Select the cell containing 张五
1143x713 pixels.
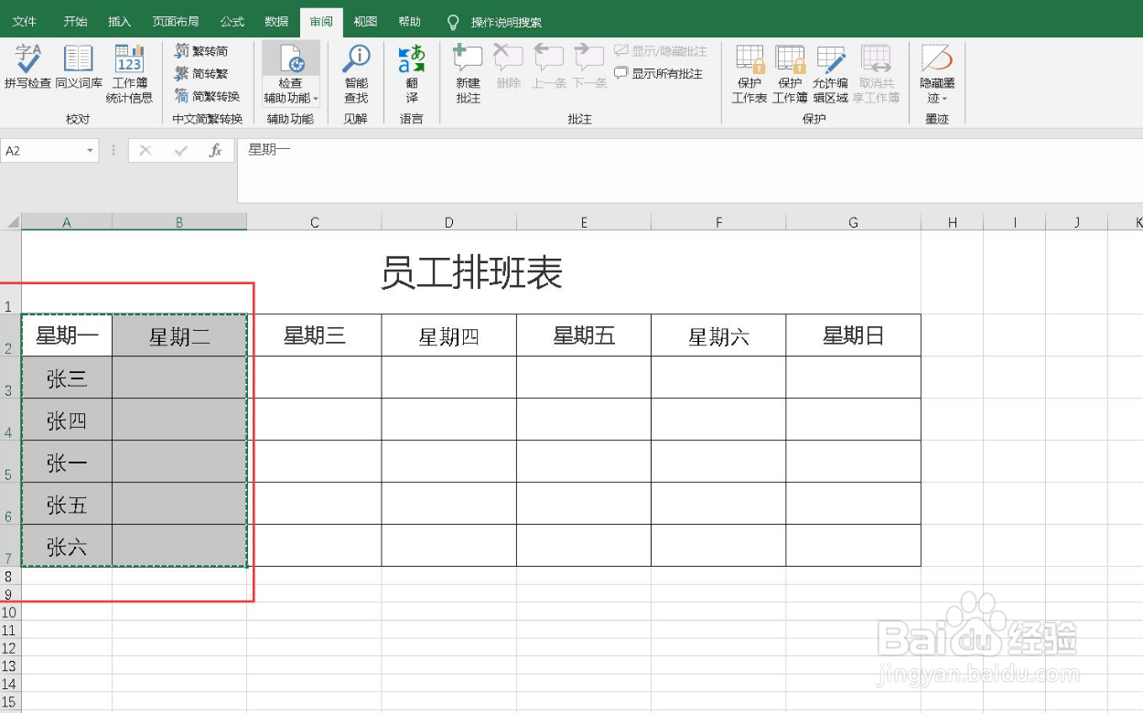[65, 505]
